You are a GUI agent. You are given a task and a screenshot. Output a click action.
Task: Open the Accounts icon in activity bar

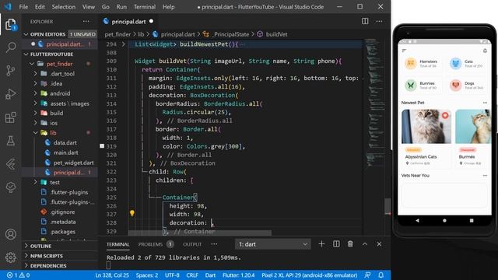[10, 234]
